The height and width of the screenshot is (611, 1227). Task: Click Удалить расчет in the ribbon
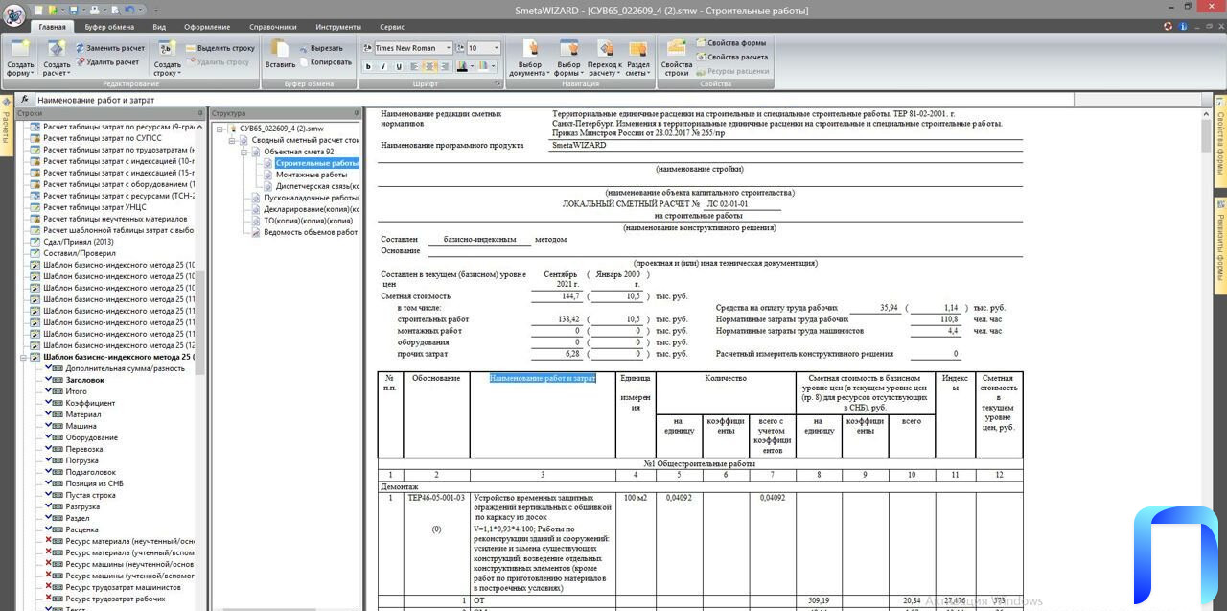[x=106, y=61]
